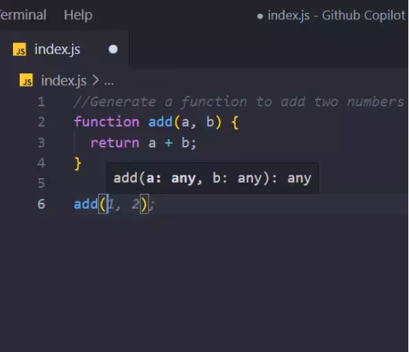This screenshot has height=352, width=409.
Task: Click the opening curly brace on line 2
Action: click(235, 123)
